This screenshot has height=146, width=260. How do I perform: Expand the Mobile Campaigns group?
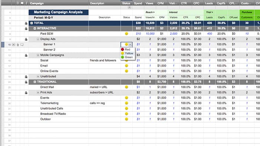pyautogui.click(x=38, y=55)
